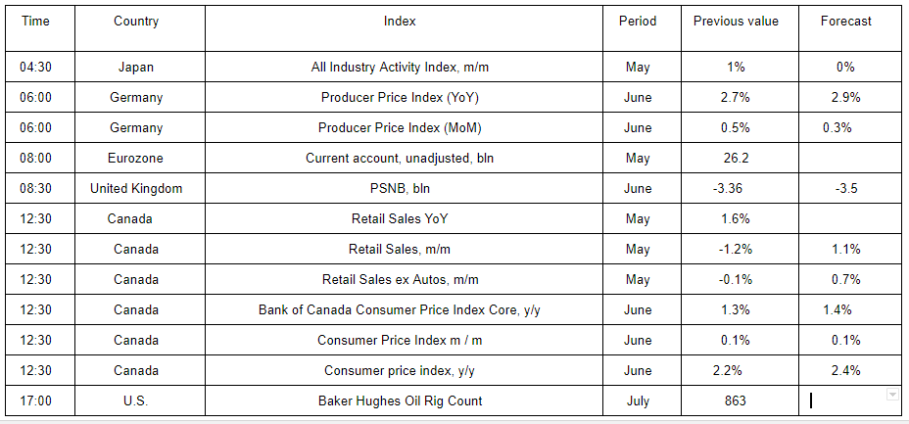Select the Previous value header cell
The width and height of the screenshot is (909, 424).
click(x=736, y=22)
